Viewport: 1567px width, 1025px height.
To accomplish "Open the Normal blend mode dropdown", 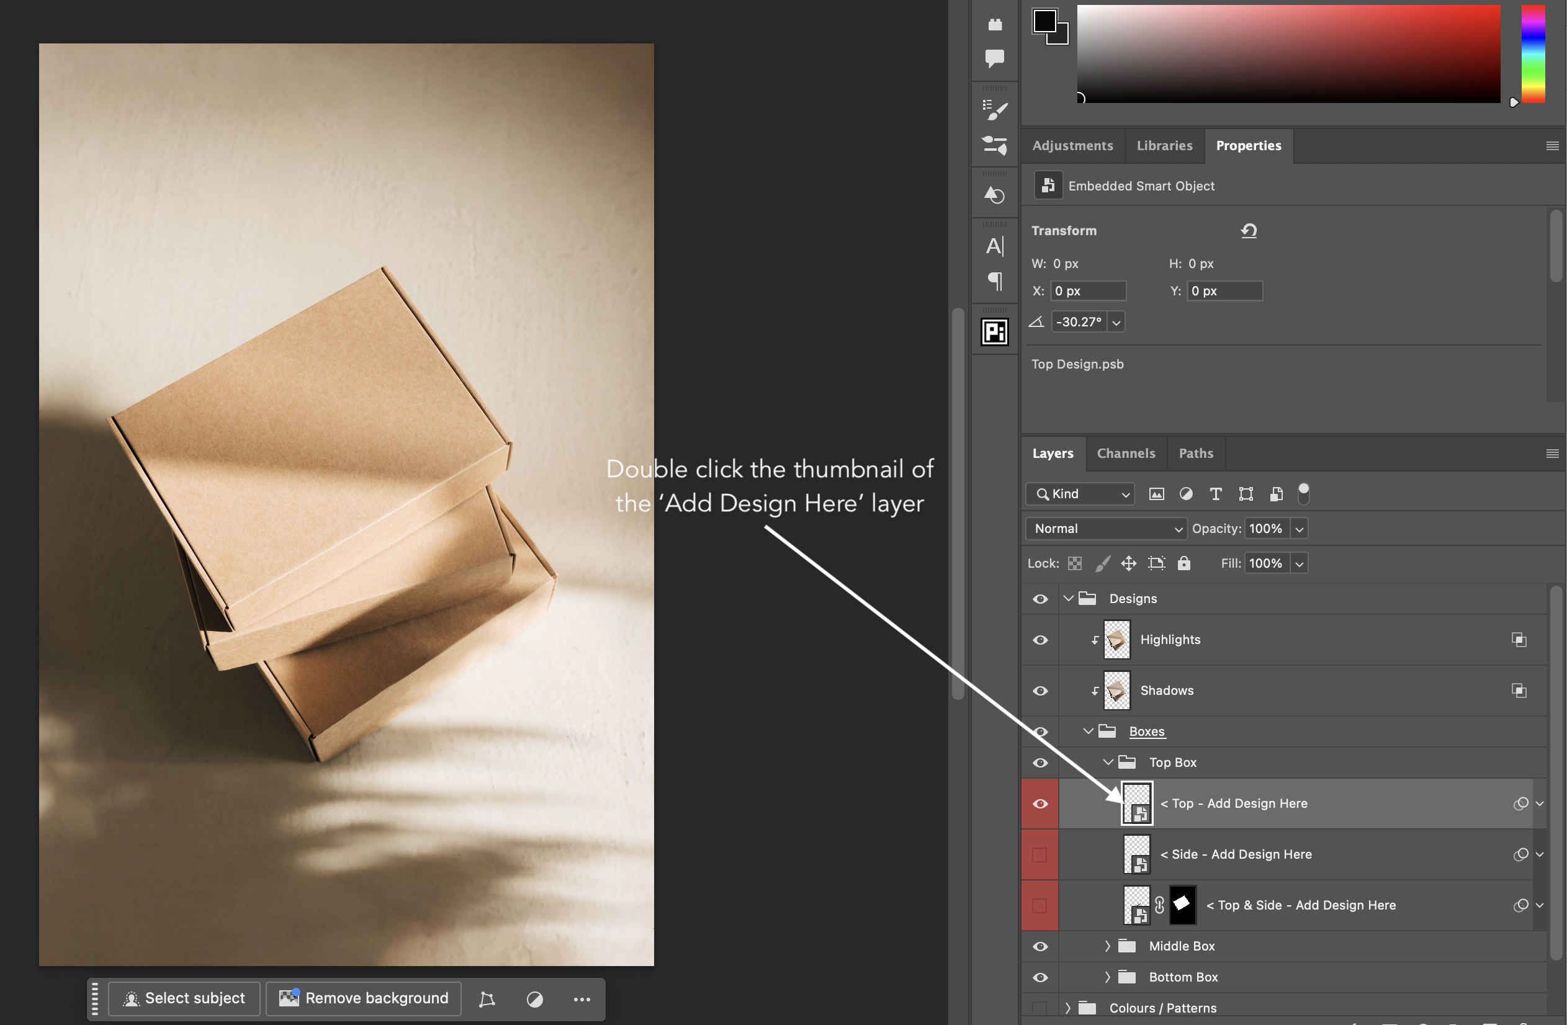I will (x=1105, y=529).
